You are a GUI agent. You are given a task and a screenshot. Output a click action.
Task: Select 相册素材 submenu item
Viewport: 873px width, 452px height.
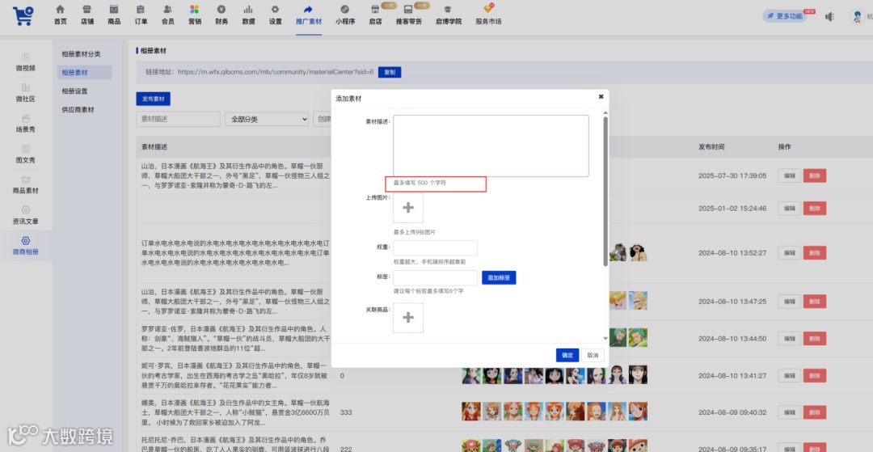pyautogui.click(x=84, y=72)
